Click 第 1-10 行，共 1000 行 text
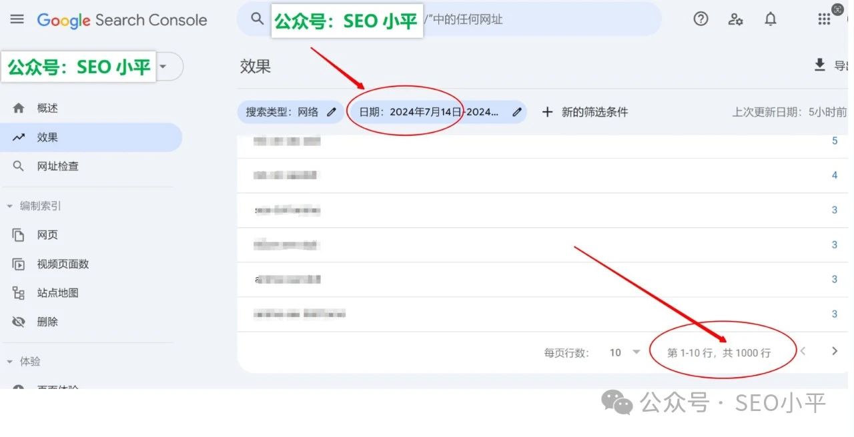The height and width of the screenshot is (437, 854). pyautogui.click(x=719, y=352)
